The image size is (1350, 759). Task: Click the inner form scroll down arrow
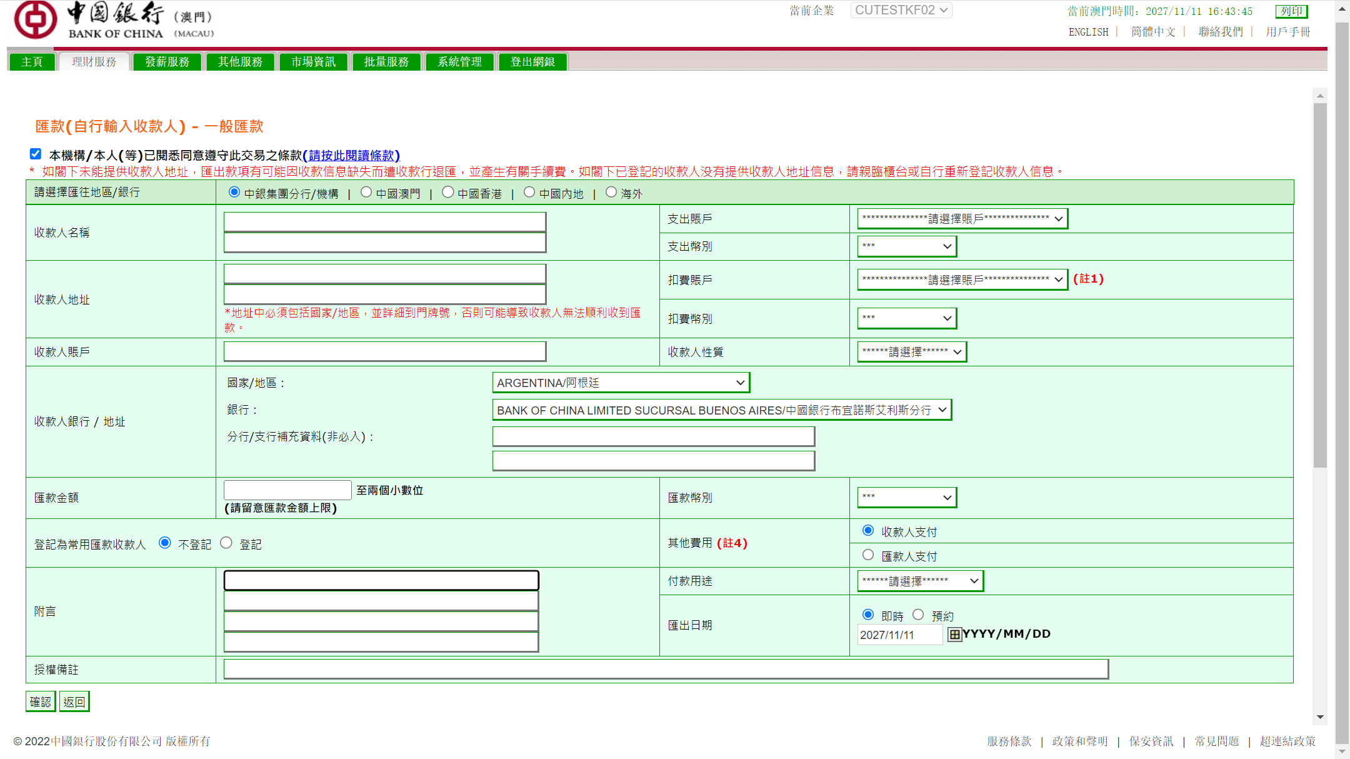coord(1320,717)
